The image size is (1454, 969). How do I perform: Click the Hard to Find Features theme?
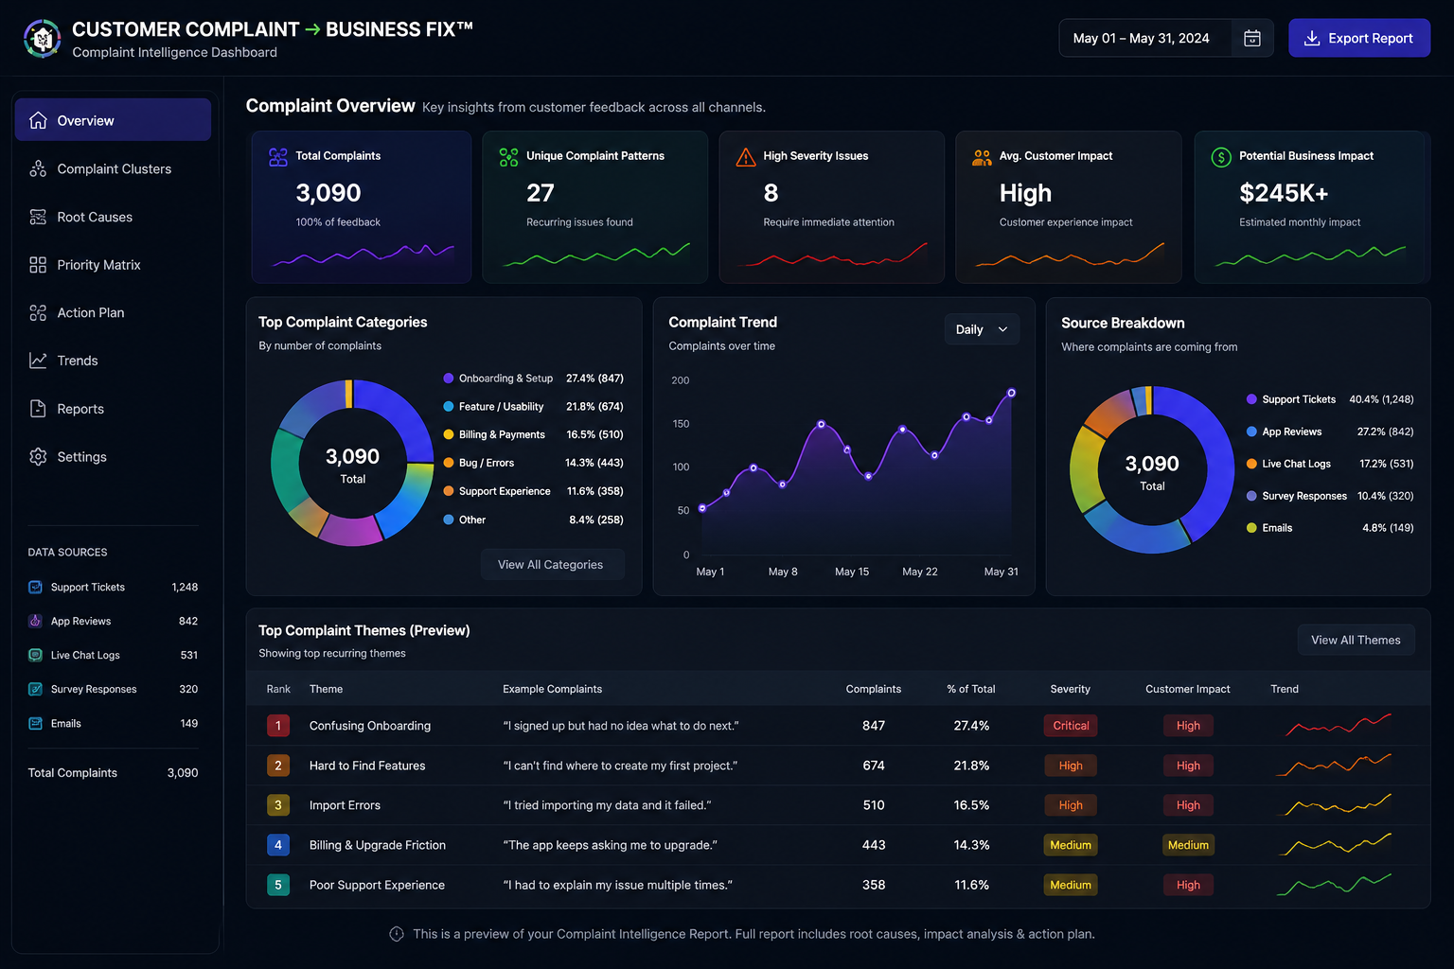coord(367,766)
